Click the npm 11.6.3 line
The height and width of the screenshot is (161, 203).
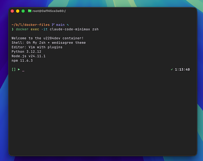(x=22, y=61)
